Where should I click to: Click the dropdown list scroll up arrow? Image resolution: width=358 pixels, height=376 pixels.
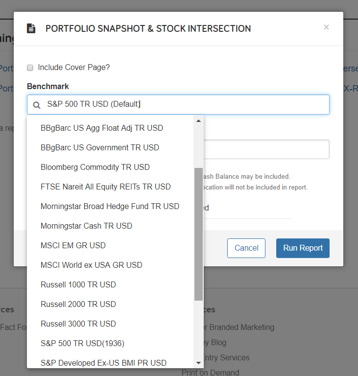pyautogui.click(x=198, y=121)
